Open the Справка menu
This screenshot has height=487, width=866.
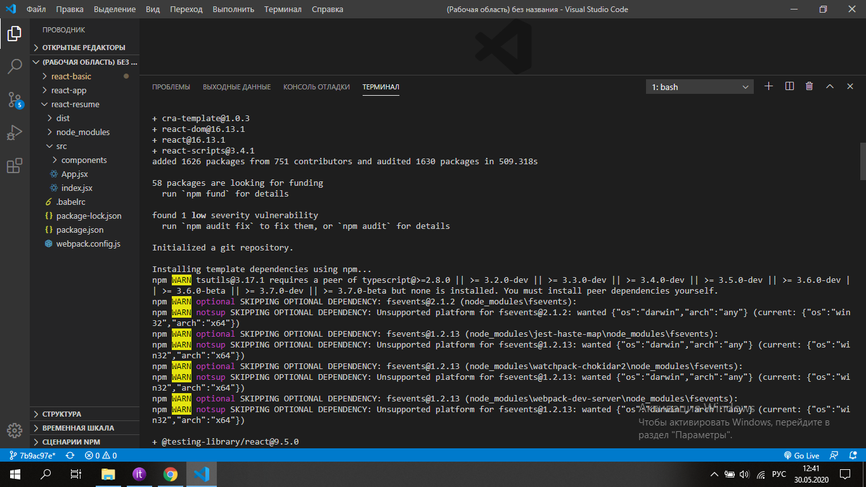[x=328, y=9]
